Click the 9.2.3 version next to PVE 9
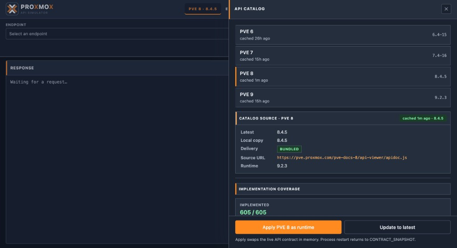The height and width of the screenshot is (248, 457). coord(440,98)
